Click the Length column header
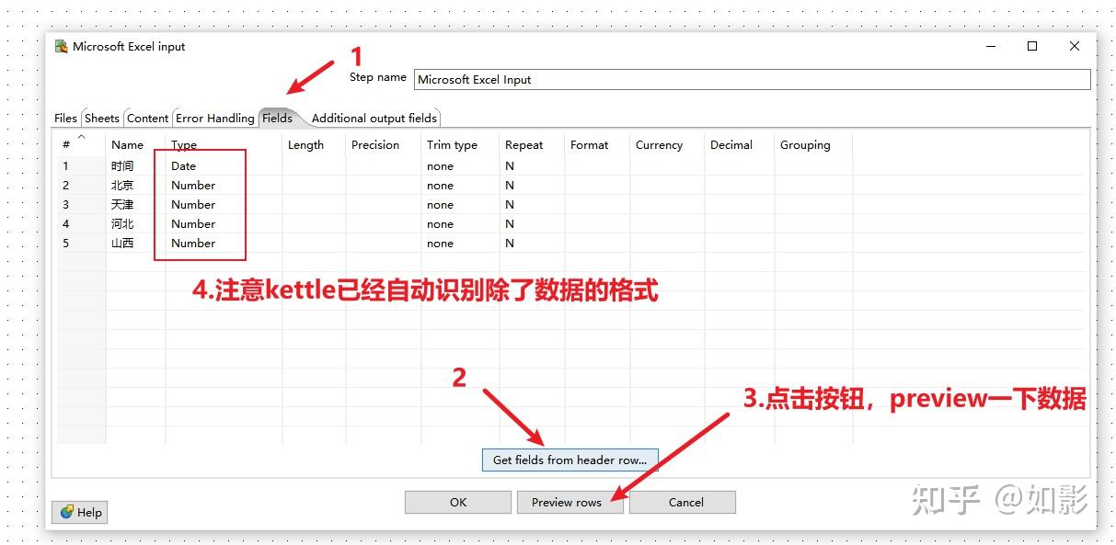This screenshot has width=1116, height=545. [305, 144]
